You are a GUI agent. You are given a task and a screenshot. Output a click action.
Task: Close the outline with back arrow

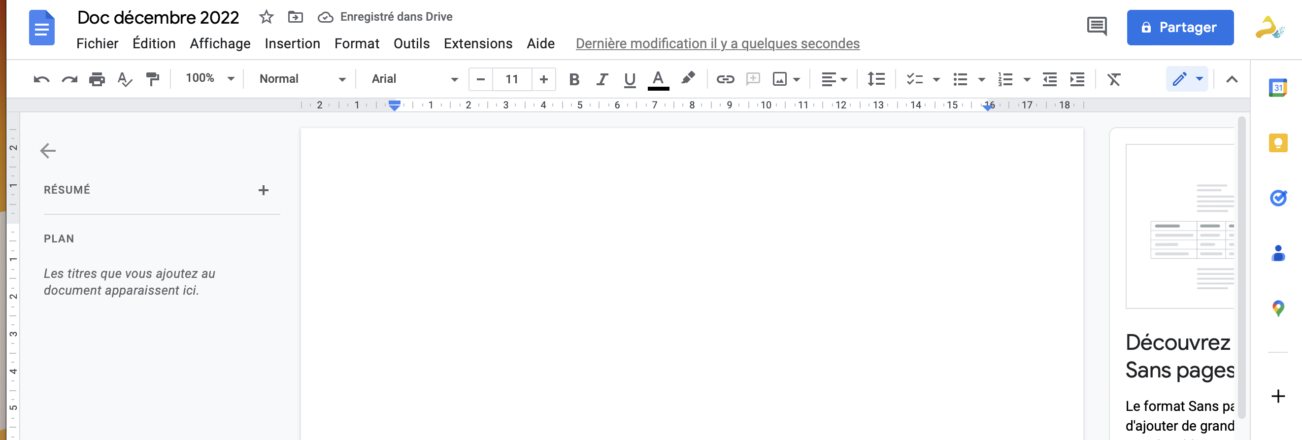47,150
